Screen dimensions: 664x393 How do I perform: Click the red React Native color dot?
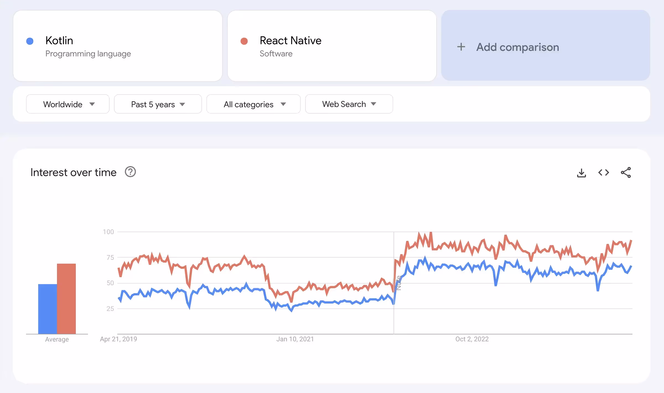click(x=244, y=41)
